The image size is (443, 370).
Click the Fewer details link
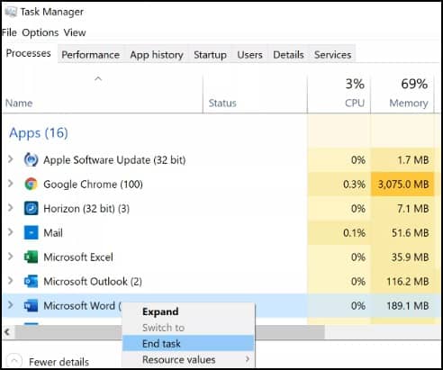point(59,362)
